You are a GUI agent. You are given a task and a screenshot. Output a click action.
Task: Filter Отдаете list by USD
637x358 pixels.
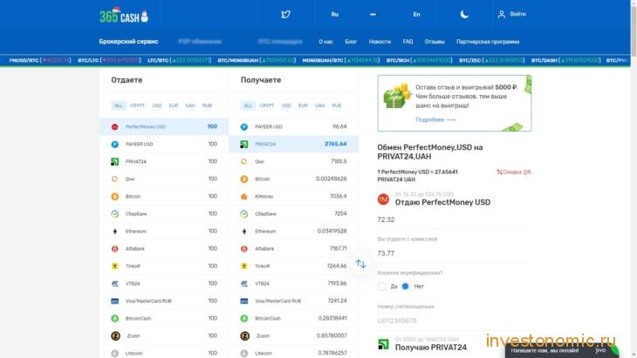tap(157, 105)
